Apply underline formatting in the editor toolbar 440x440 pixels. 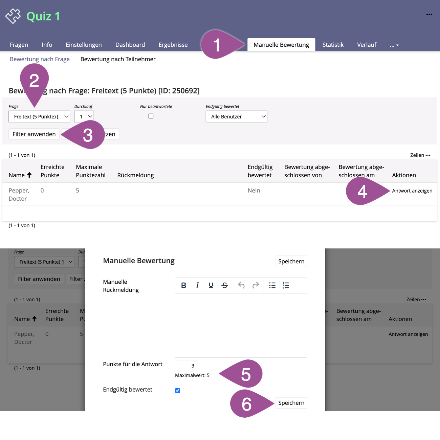[x=211, y=285]
